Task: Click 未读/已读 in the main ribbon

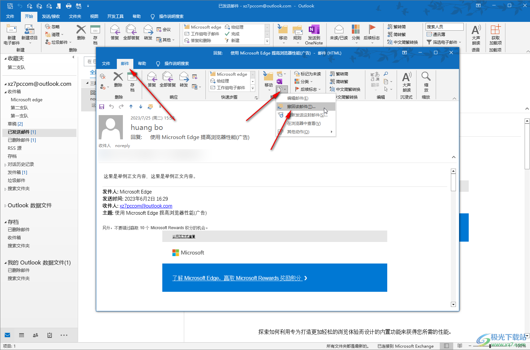Action: (x=339, y=33)
